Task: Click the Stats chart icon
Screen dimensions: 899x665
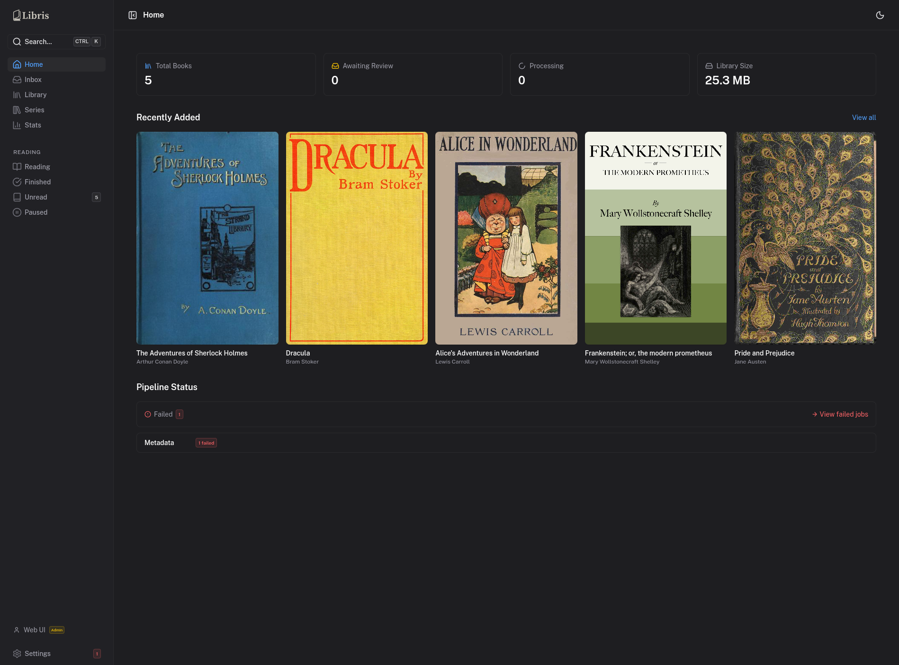Action: 17,125
